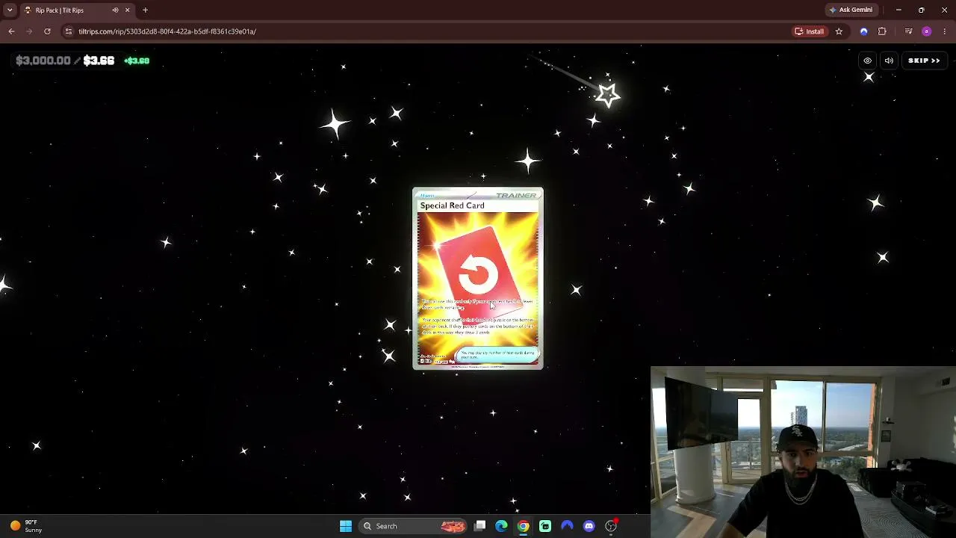Open the Chrome three-dot menu

pyautogui.click(x=945, y=31)
